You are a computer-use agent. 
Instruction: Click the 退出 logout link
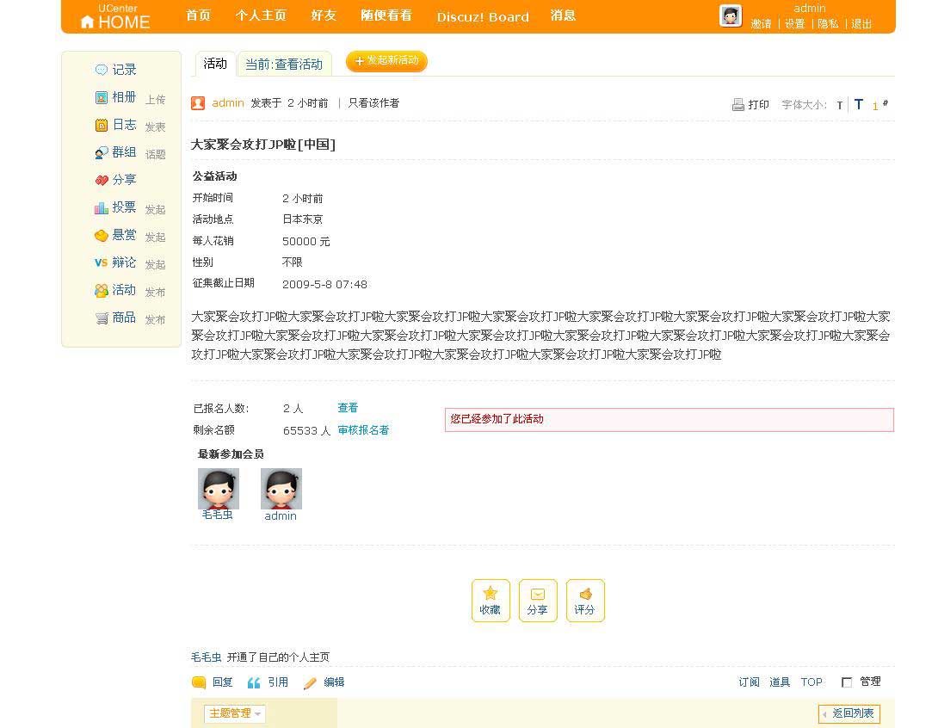(861, 24)
